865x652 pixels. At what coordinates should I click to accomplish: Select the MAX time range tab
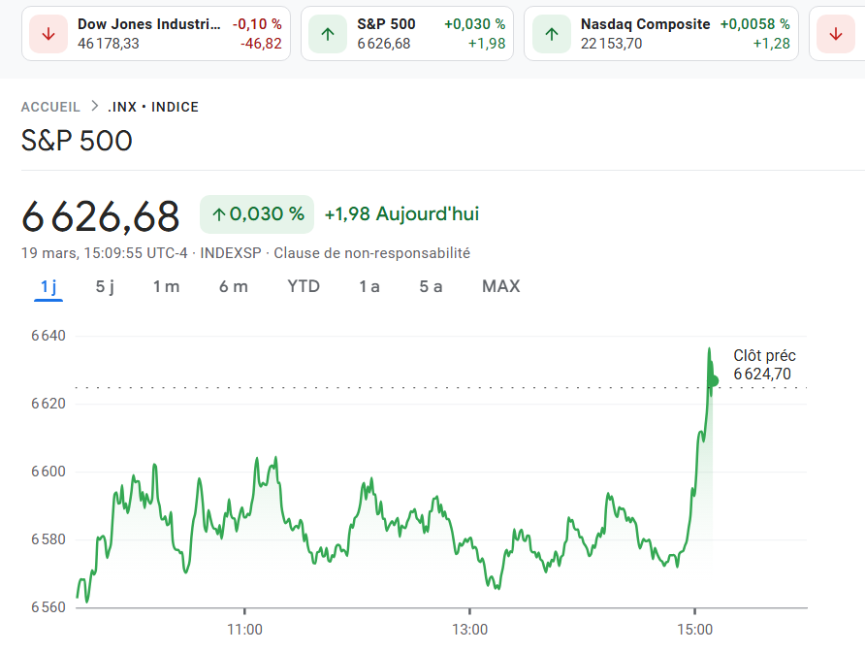pos(501,286)
